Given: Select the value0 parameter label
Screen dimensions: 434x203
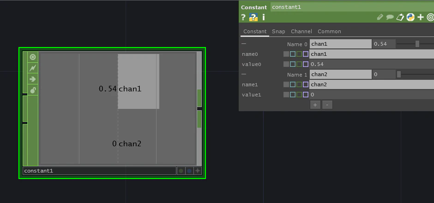Looking at the screenshot, I should point(252,65).
